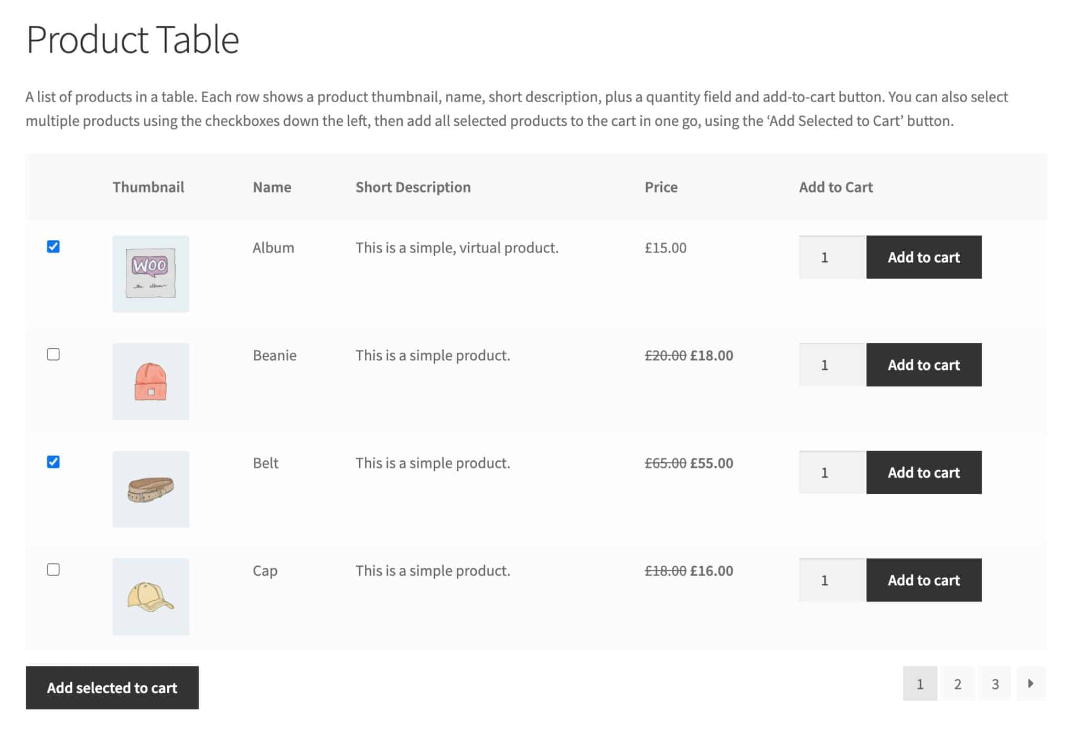This screenshot has width=1074, height=744.
Task: Select the Beanie row checkbox
Action: click(x=53, y=355)
